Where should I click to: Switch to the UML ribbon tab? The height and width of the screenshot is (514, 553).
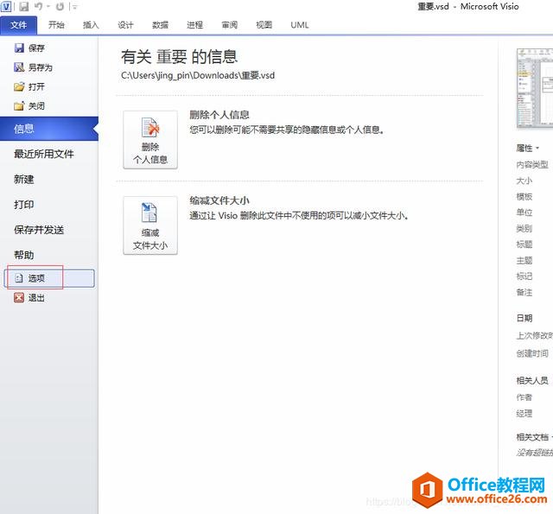[x=300, y=25]
